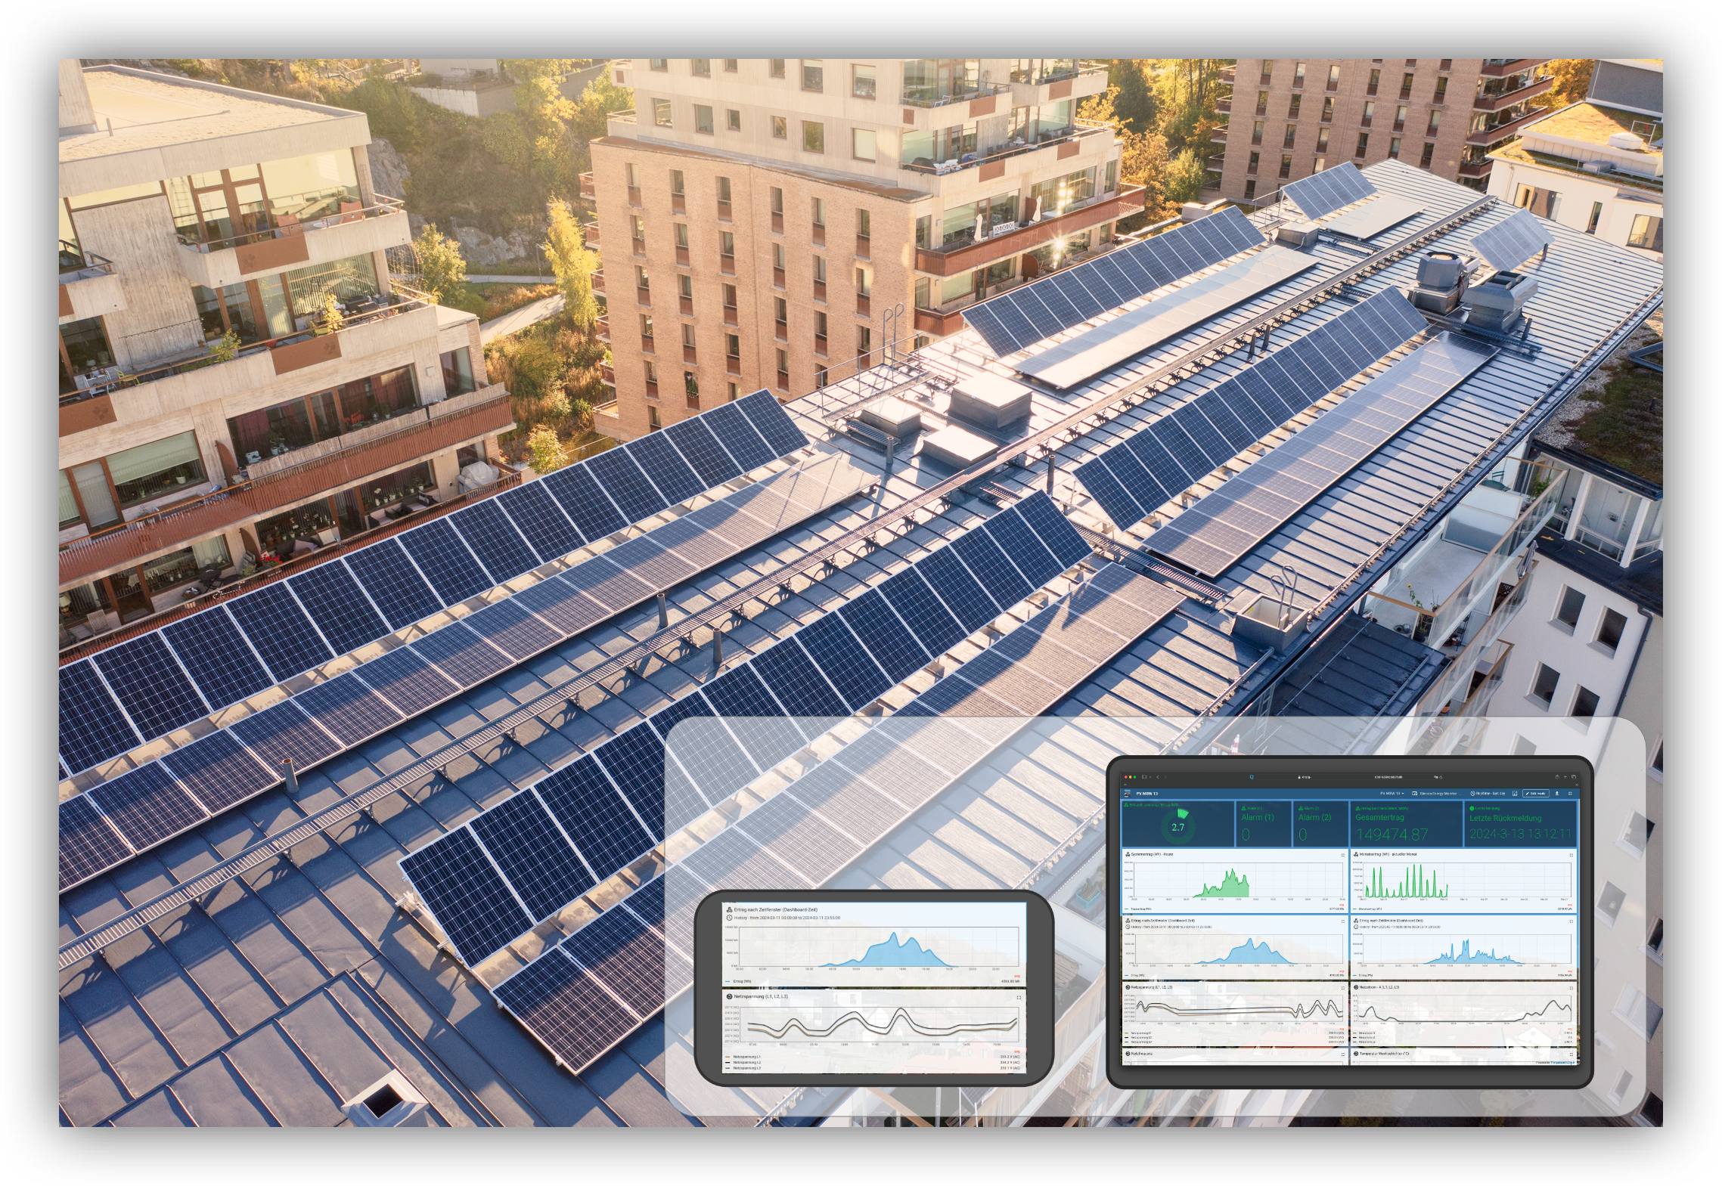Click history clock icon in tablet's left Ertrag widget

(1128, 927)
